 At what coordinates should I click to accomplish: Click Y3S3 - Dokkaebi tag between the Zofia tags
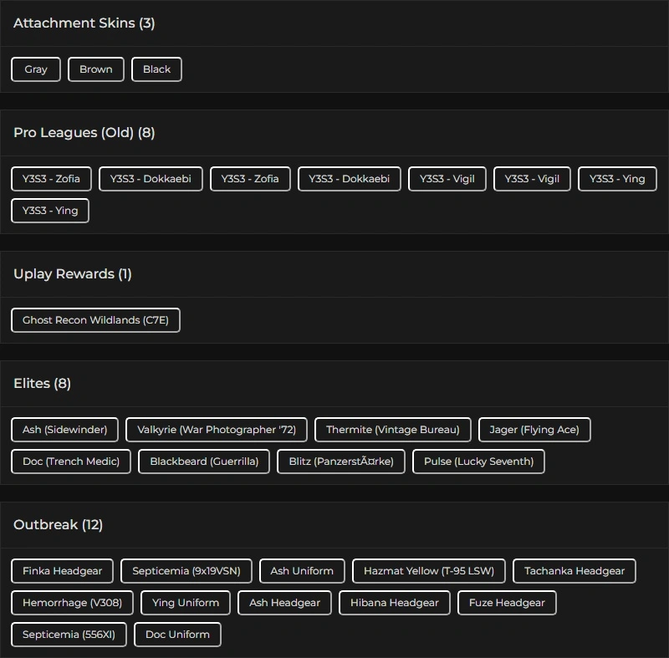(151, 179)
